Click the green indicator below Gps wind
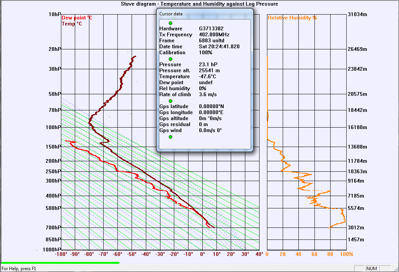This screenshot has width=399, height=272. [x=171, y=137]
